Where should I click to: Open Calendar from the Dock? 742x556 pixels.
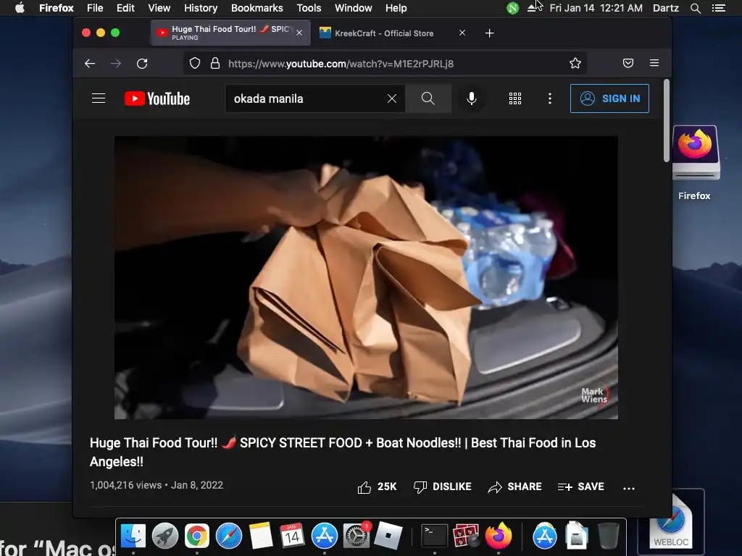pos(293,536)
